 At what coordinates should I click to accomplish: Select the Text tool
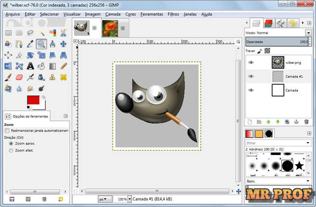point(30,66)
